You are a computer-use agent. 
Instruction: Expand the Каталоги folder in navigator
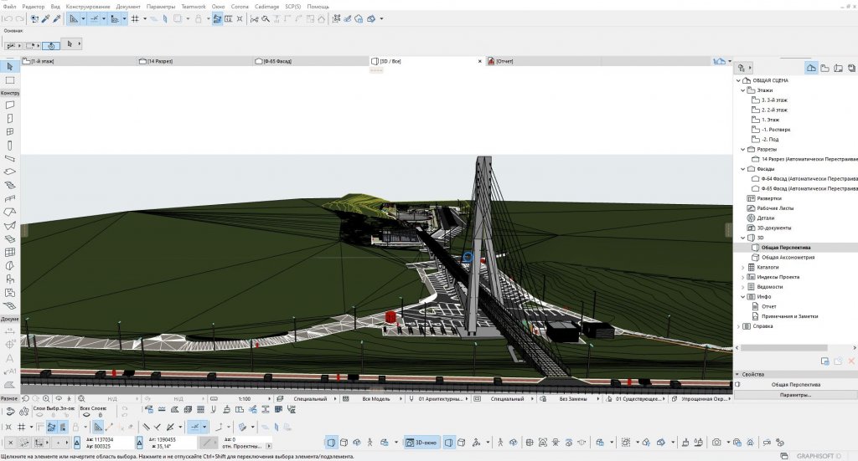click(x=742, y=268)
